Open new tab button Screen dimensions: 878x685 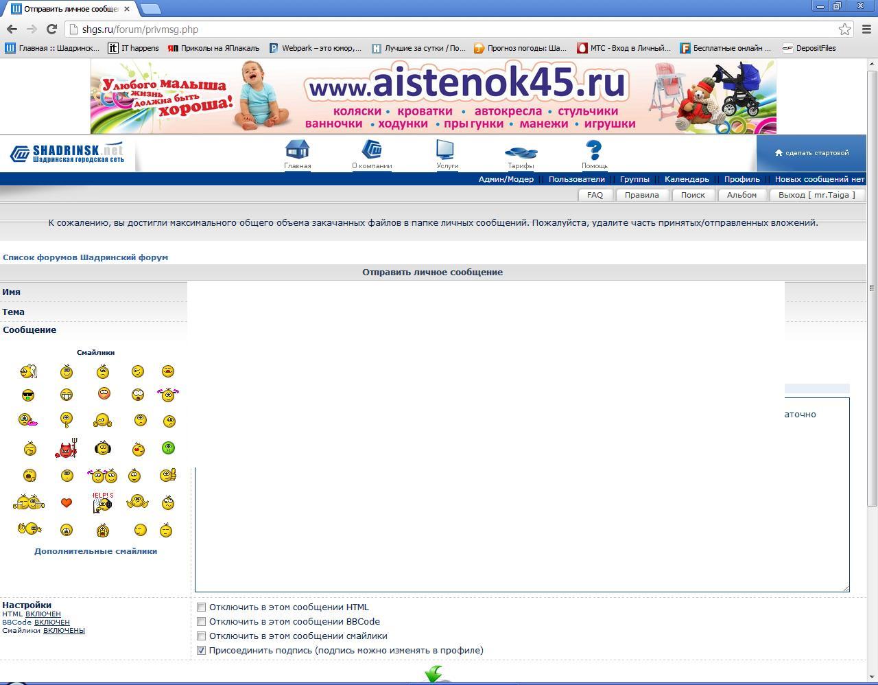pos(150,9)
